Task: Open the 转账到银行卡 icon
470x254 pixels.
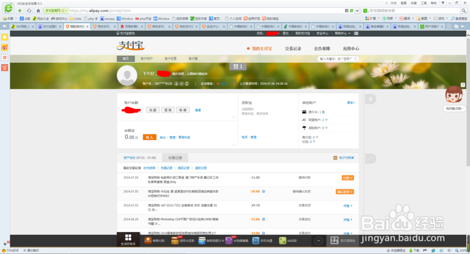Action: (x=202, y=240)
